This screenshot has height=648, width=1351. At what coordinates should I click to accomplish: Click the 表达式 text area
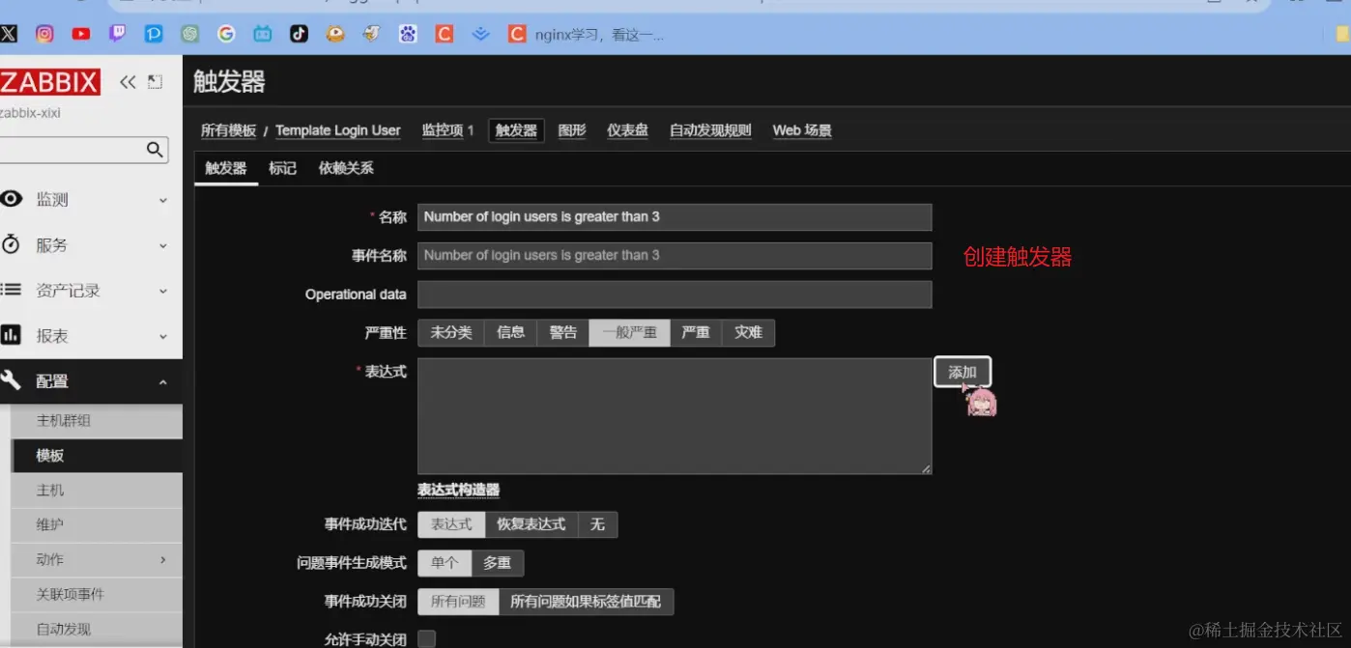[x=675, y=416]
